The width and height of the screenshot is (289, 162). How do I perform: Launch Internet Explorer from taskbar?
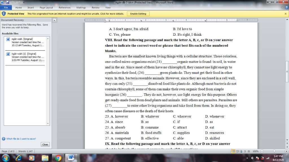pyautogui.click(x=19, y=158)
